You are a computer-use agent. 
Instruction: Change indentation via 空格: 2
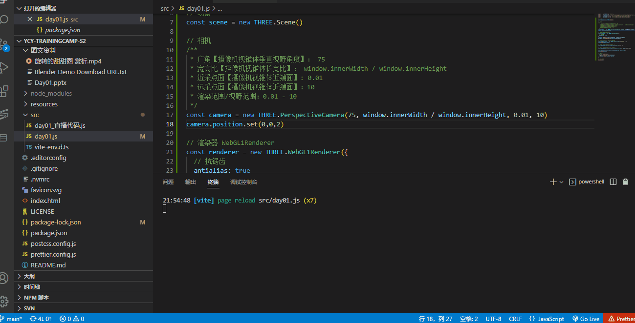[x=469, y=319]
